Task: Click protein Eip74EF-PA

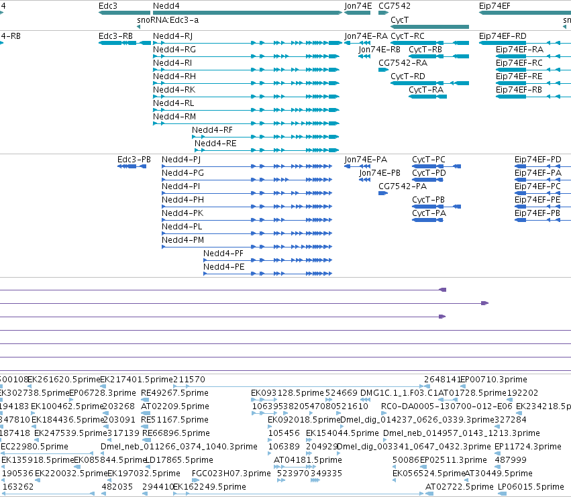Action: click(x=538, y=173)
